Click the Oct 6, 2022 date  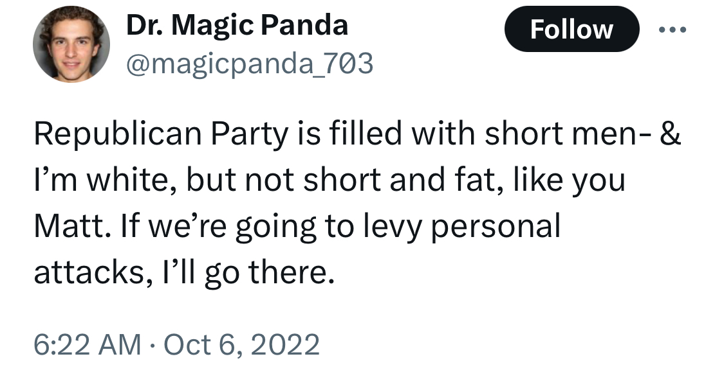coord(241,344)
